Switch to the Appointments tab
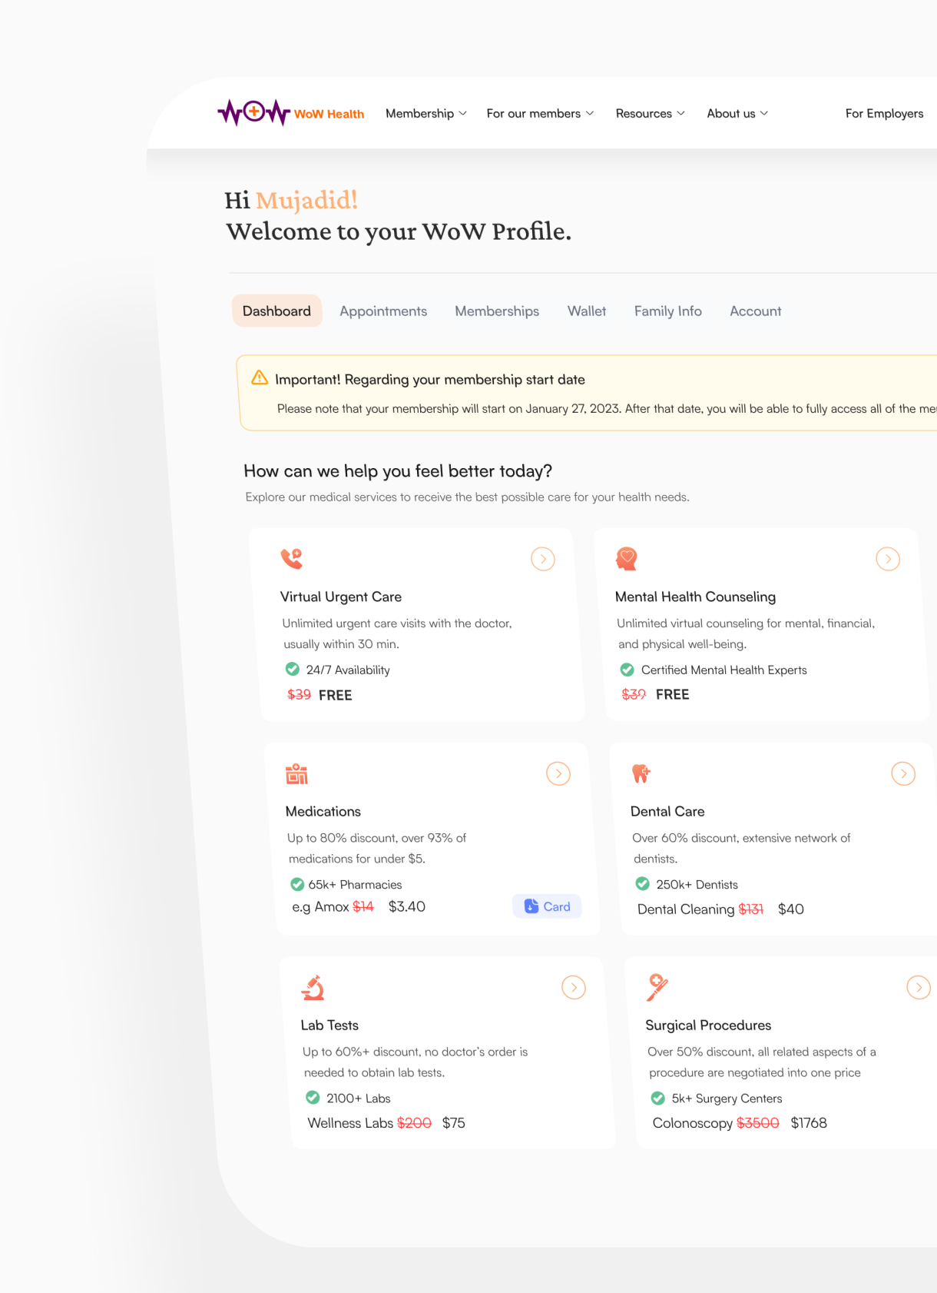This screenshot has width=937, height=1293. click(383, 311)
